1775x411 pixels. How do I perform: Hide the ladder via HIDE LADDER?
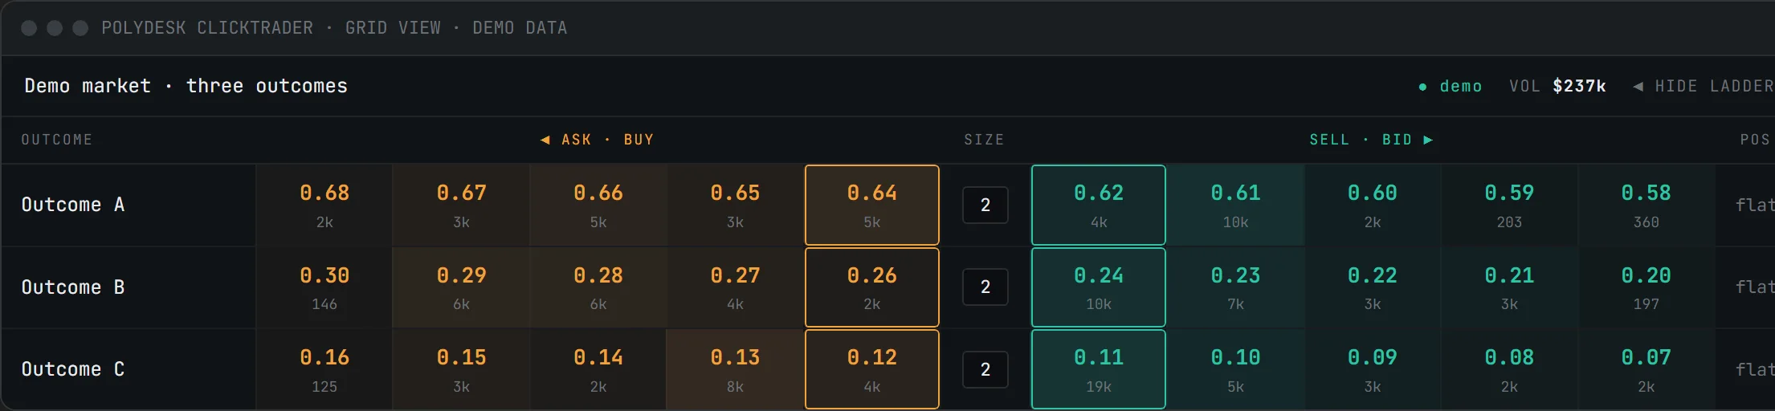coord(1703,86)
